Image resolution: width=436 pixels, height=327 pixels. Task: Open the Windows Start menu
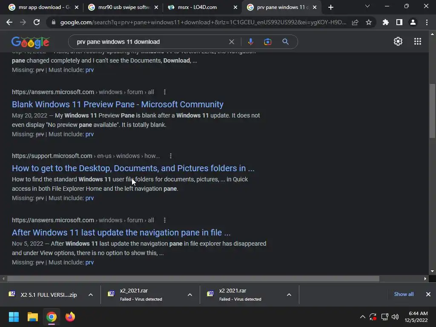click(x=14, y=317)
